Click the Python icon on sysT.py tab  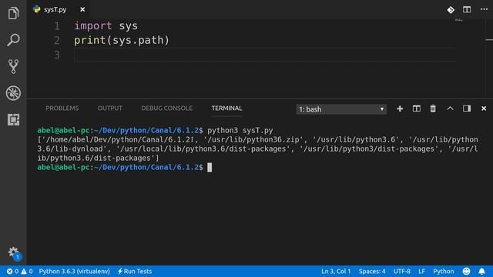37,9
